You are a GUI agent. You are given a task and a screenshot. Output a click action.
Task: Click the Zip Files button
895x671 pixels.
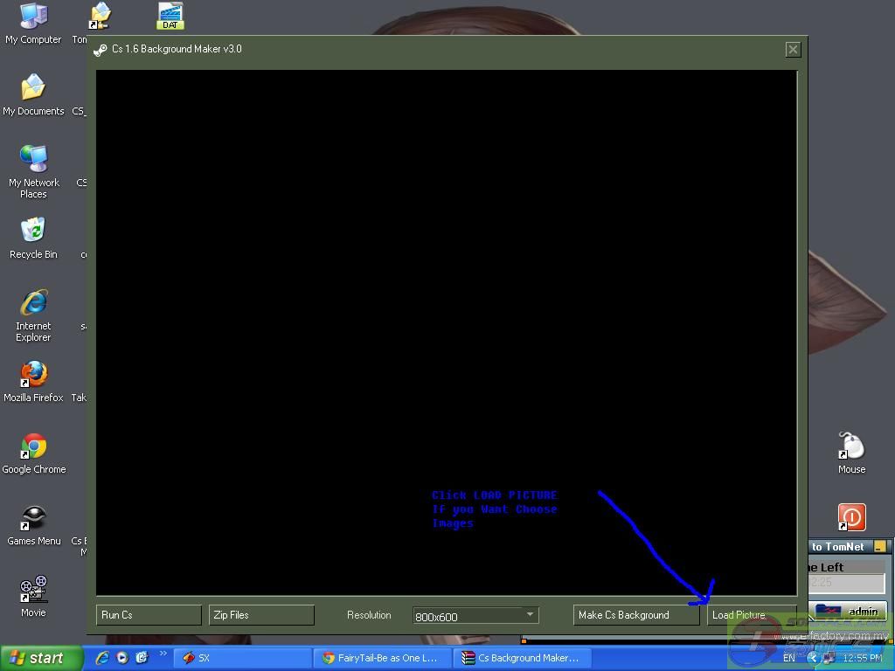260,615
